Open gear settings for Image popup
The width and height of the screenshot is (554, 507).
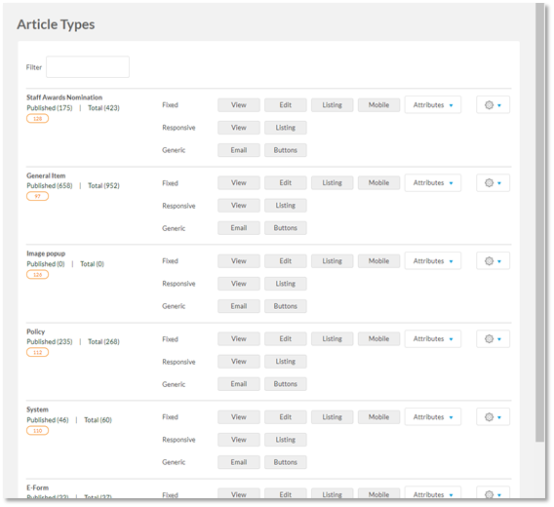coord(493,261)
